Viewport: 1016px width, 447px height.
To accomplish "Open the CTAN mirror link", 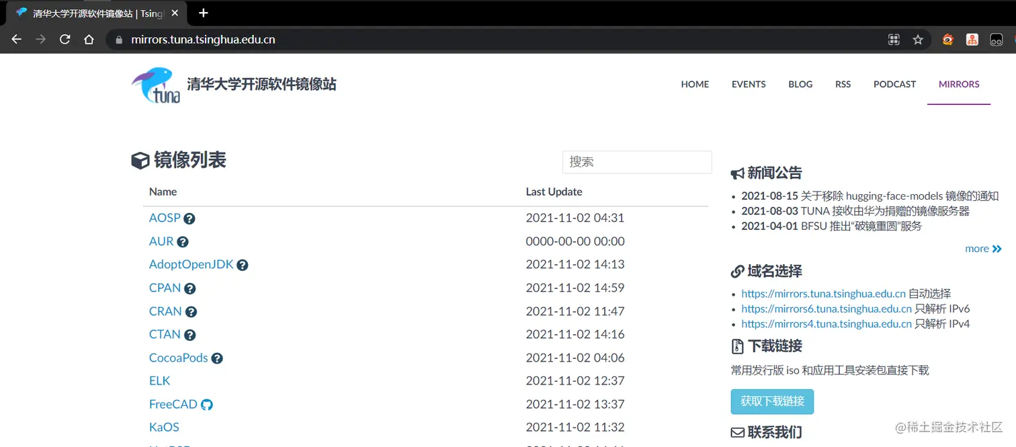I will [x=165, y=334].
